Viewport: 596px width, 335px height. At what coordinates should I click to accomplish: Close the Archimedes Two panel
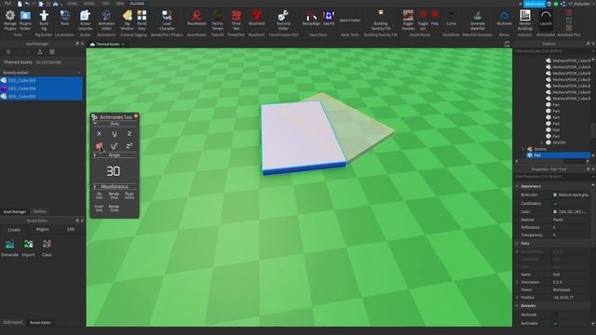pos(136,116)
